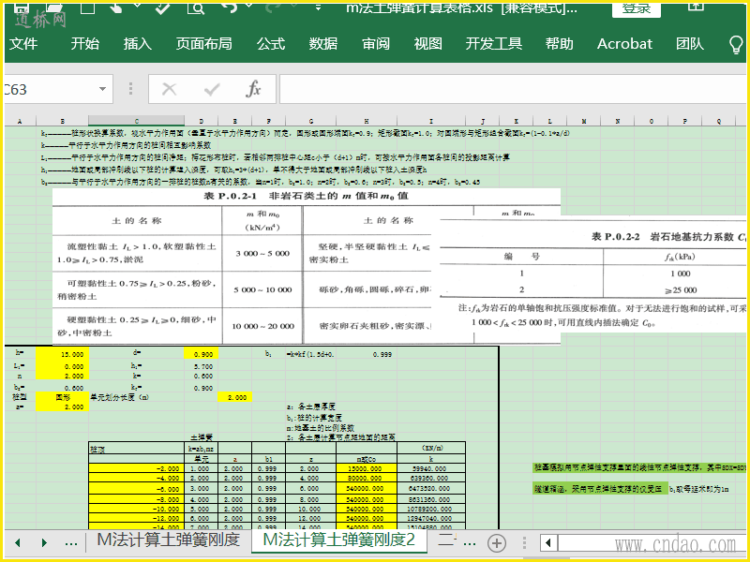Open the Undo history dropdown arrow
This screenshot has height=562, width=750.
248,6
